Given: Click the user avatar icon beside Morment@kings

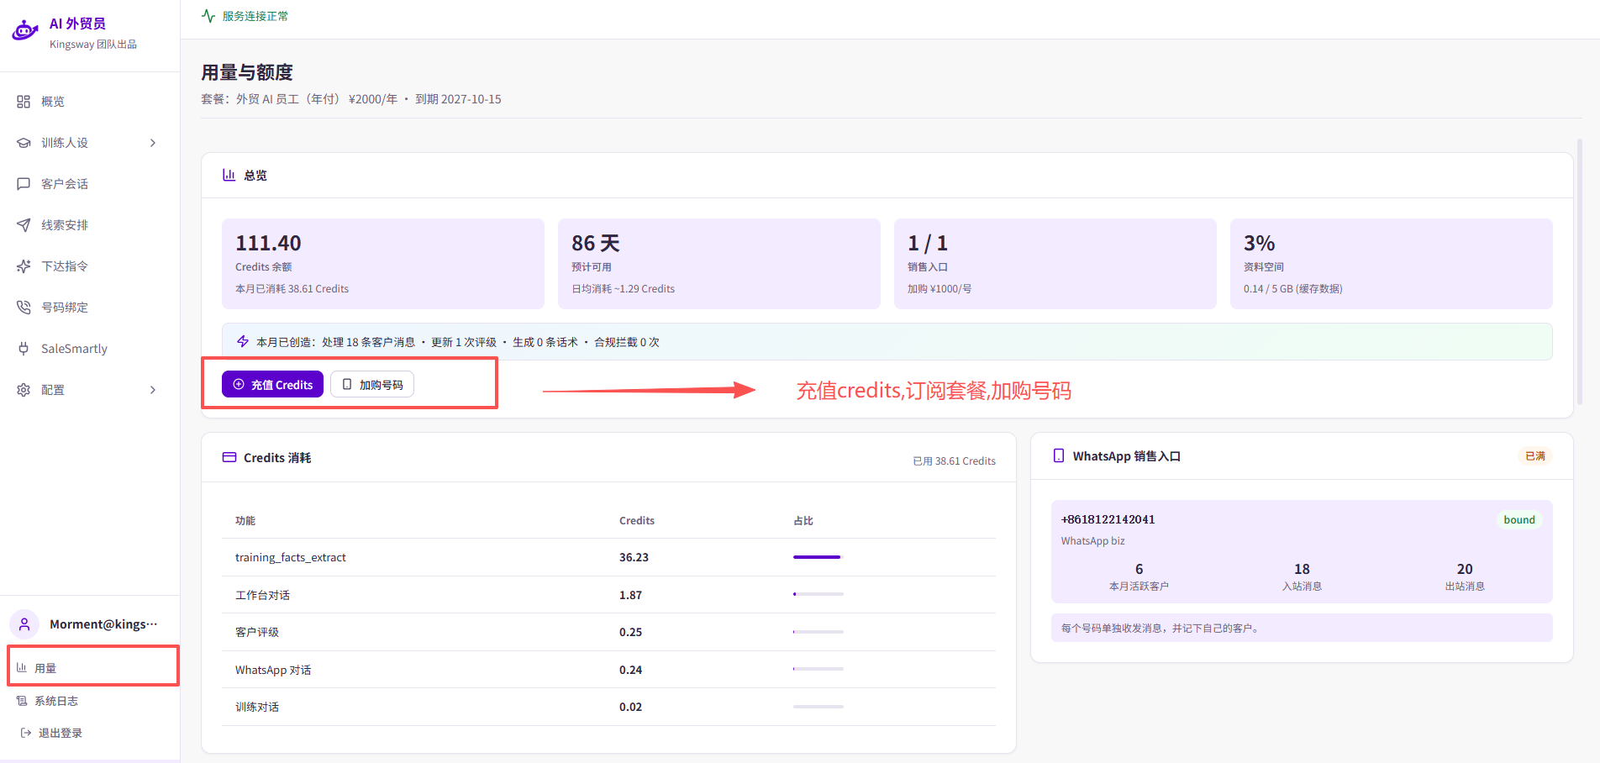Looking at the screenshot, I should (24, 624).
